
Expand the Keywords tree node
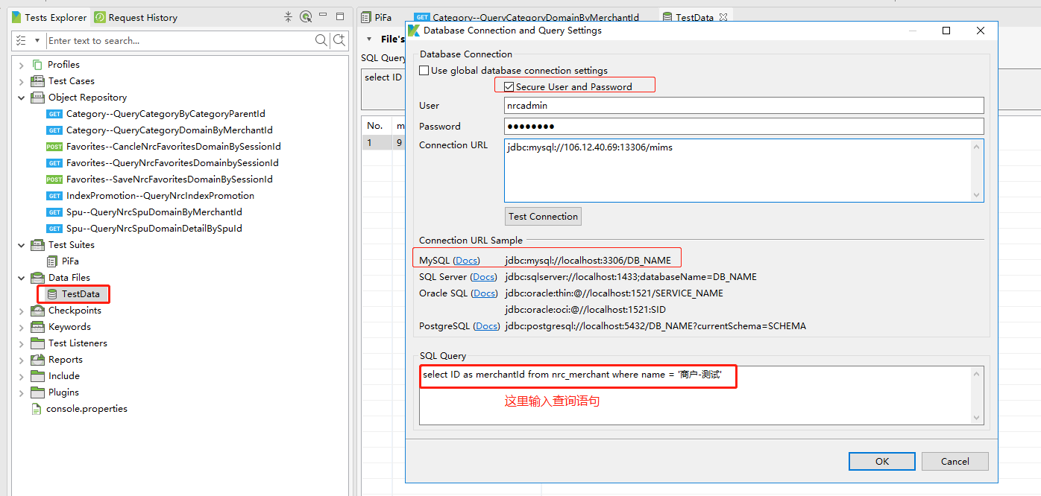tap(22, 327)
